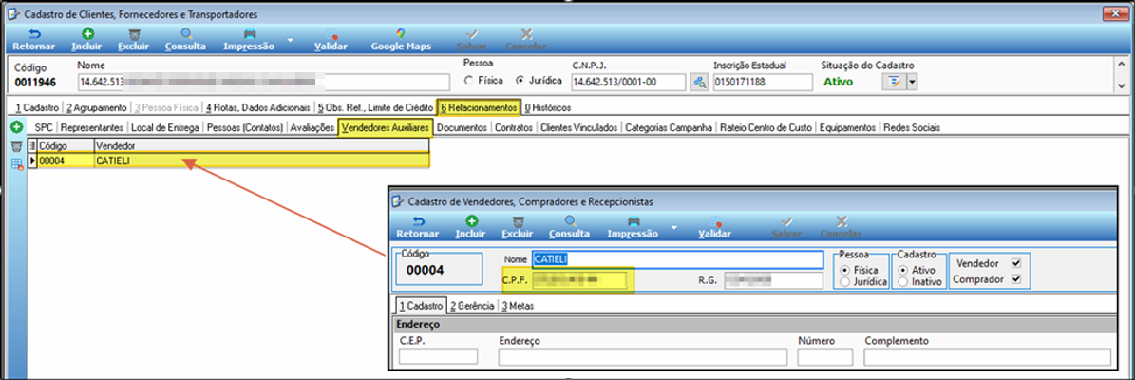Select the grid cell with code 00004

tap(66, 161)
